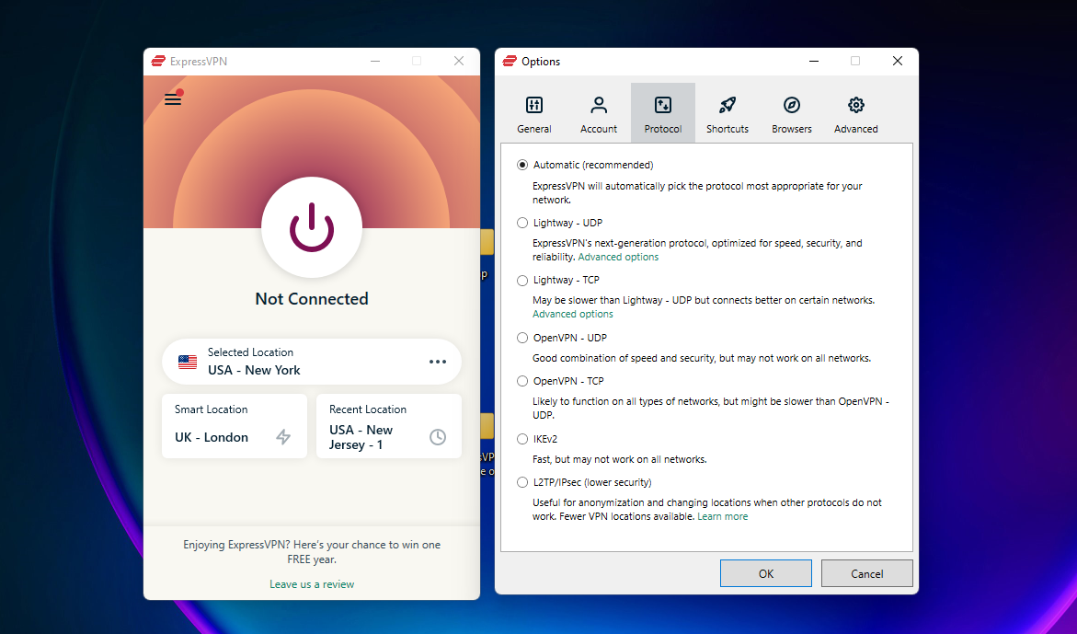
Task: Confirm settings with OK button
Action: [x=766, y=573]
